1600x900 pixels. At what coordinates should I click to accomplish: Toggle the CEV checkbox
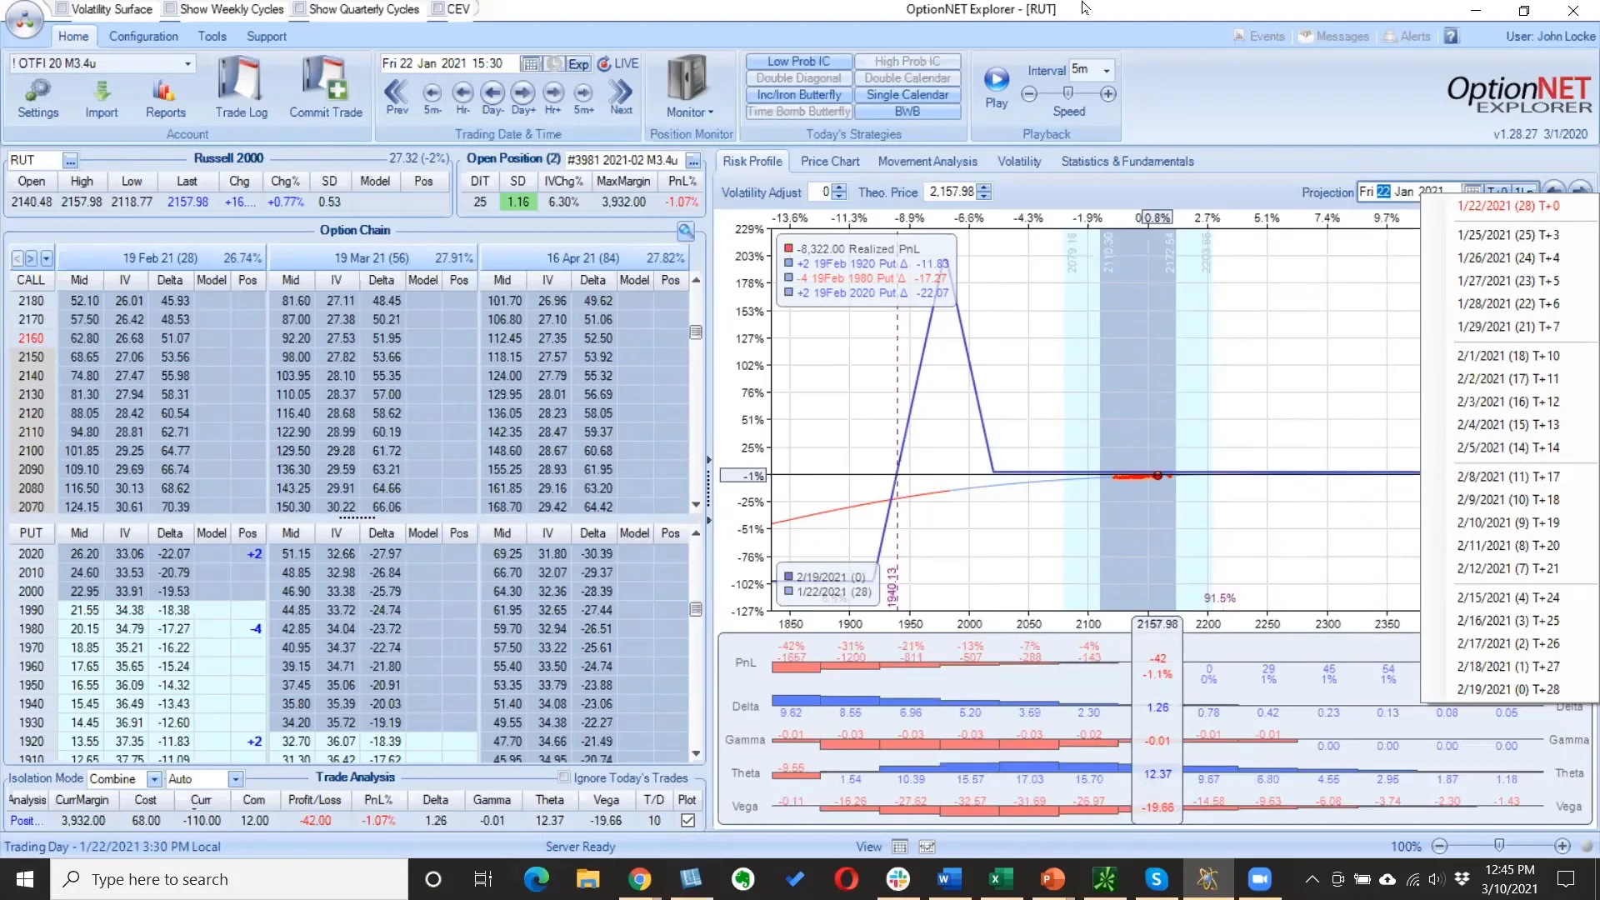point(437,9)
